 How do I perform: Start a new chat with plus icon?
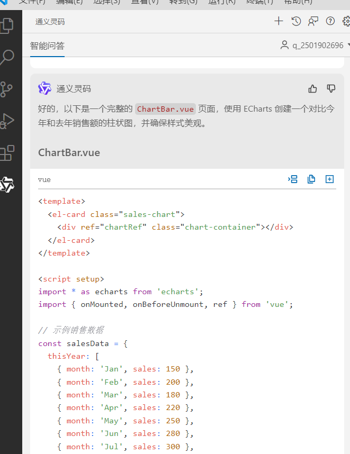click(279, 21)
